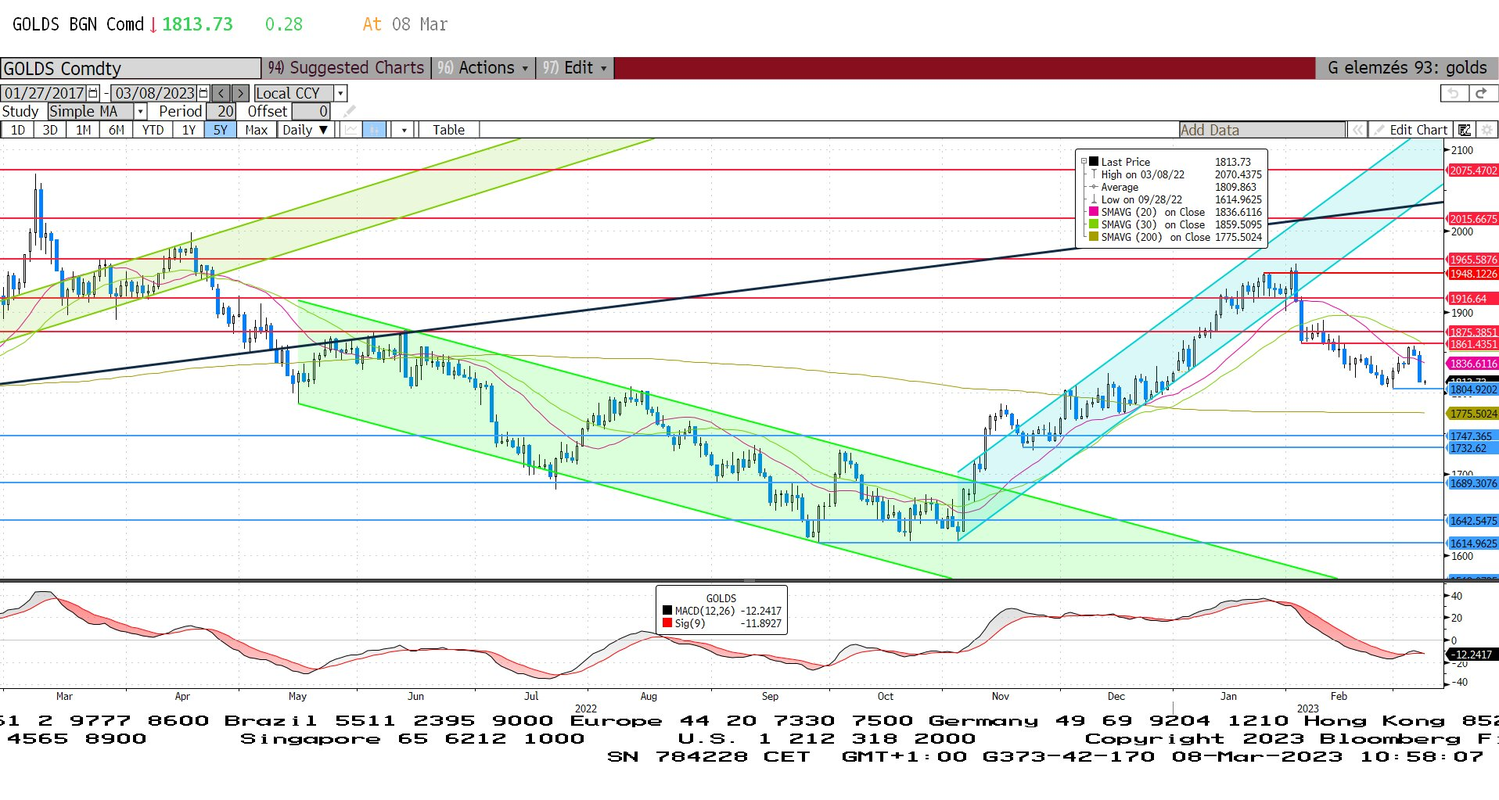Click the Period value 20 field
The width and height of the screenshot is (1499, 800).
(221, 111)
